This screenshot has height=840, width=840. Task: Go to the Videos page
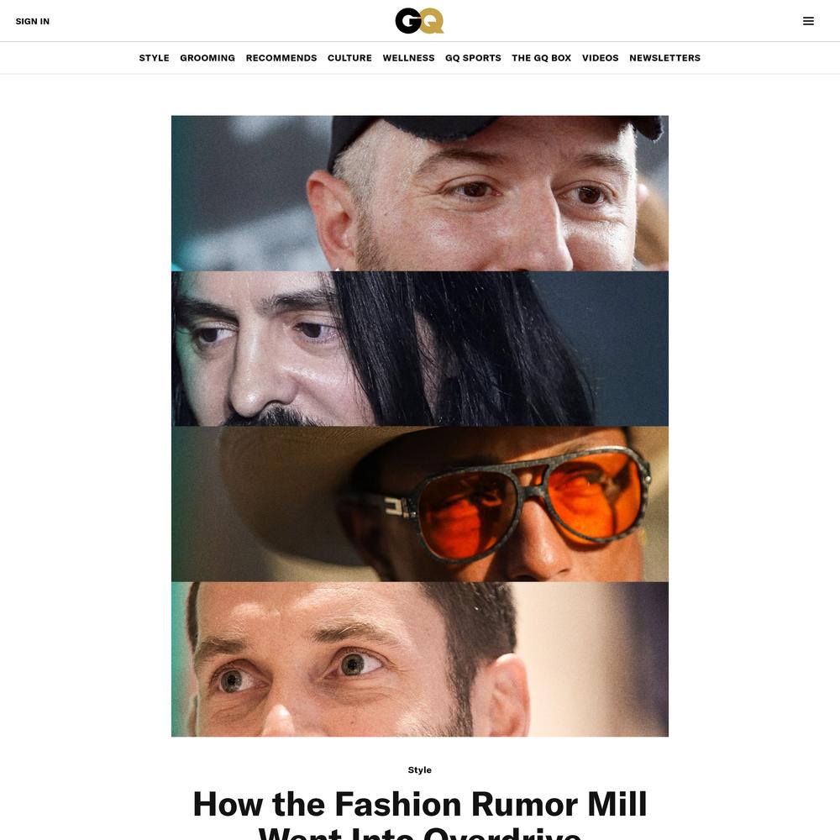(x=600, y=58)
